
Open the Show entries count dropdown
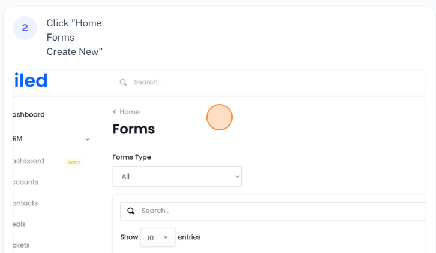(x=158, y=237)
